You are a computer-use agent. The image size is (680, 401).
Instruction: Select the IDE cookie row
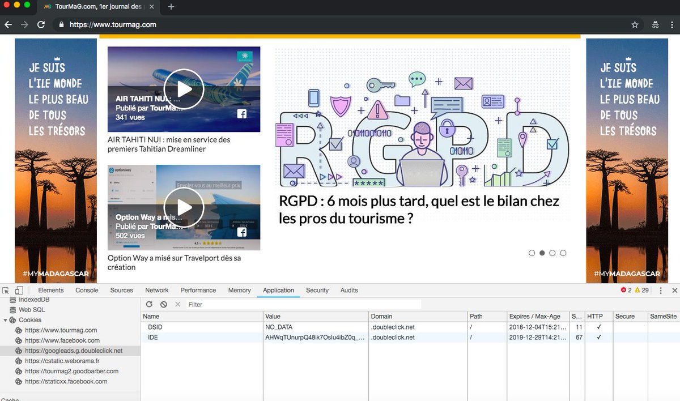(x=410, y=338)
